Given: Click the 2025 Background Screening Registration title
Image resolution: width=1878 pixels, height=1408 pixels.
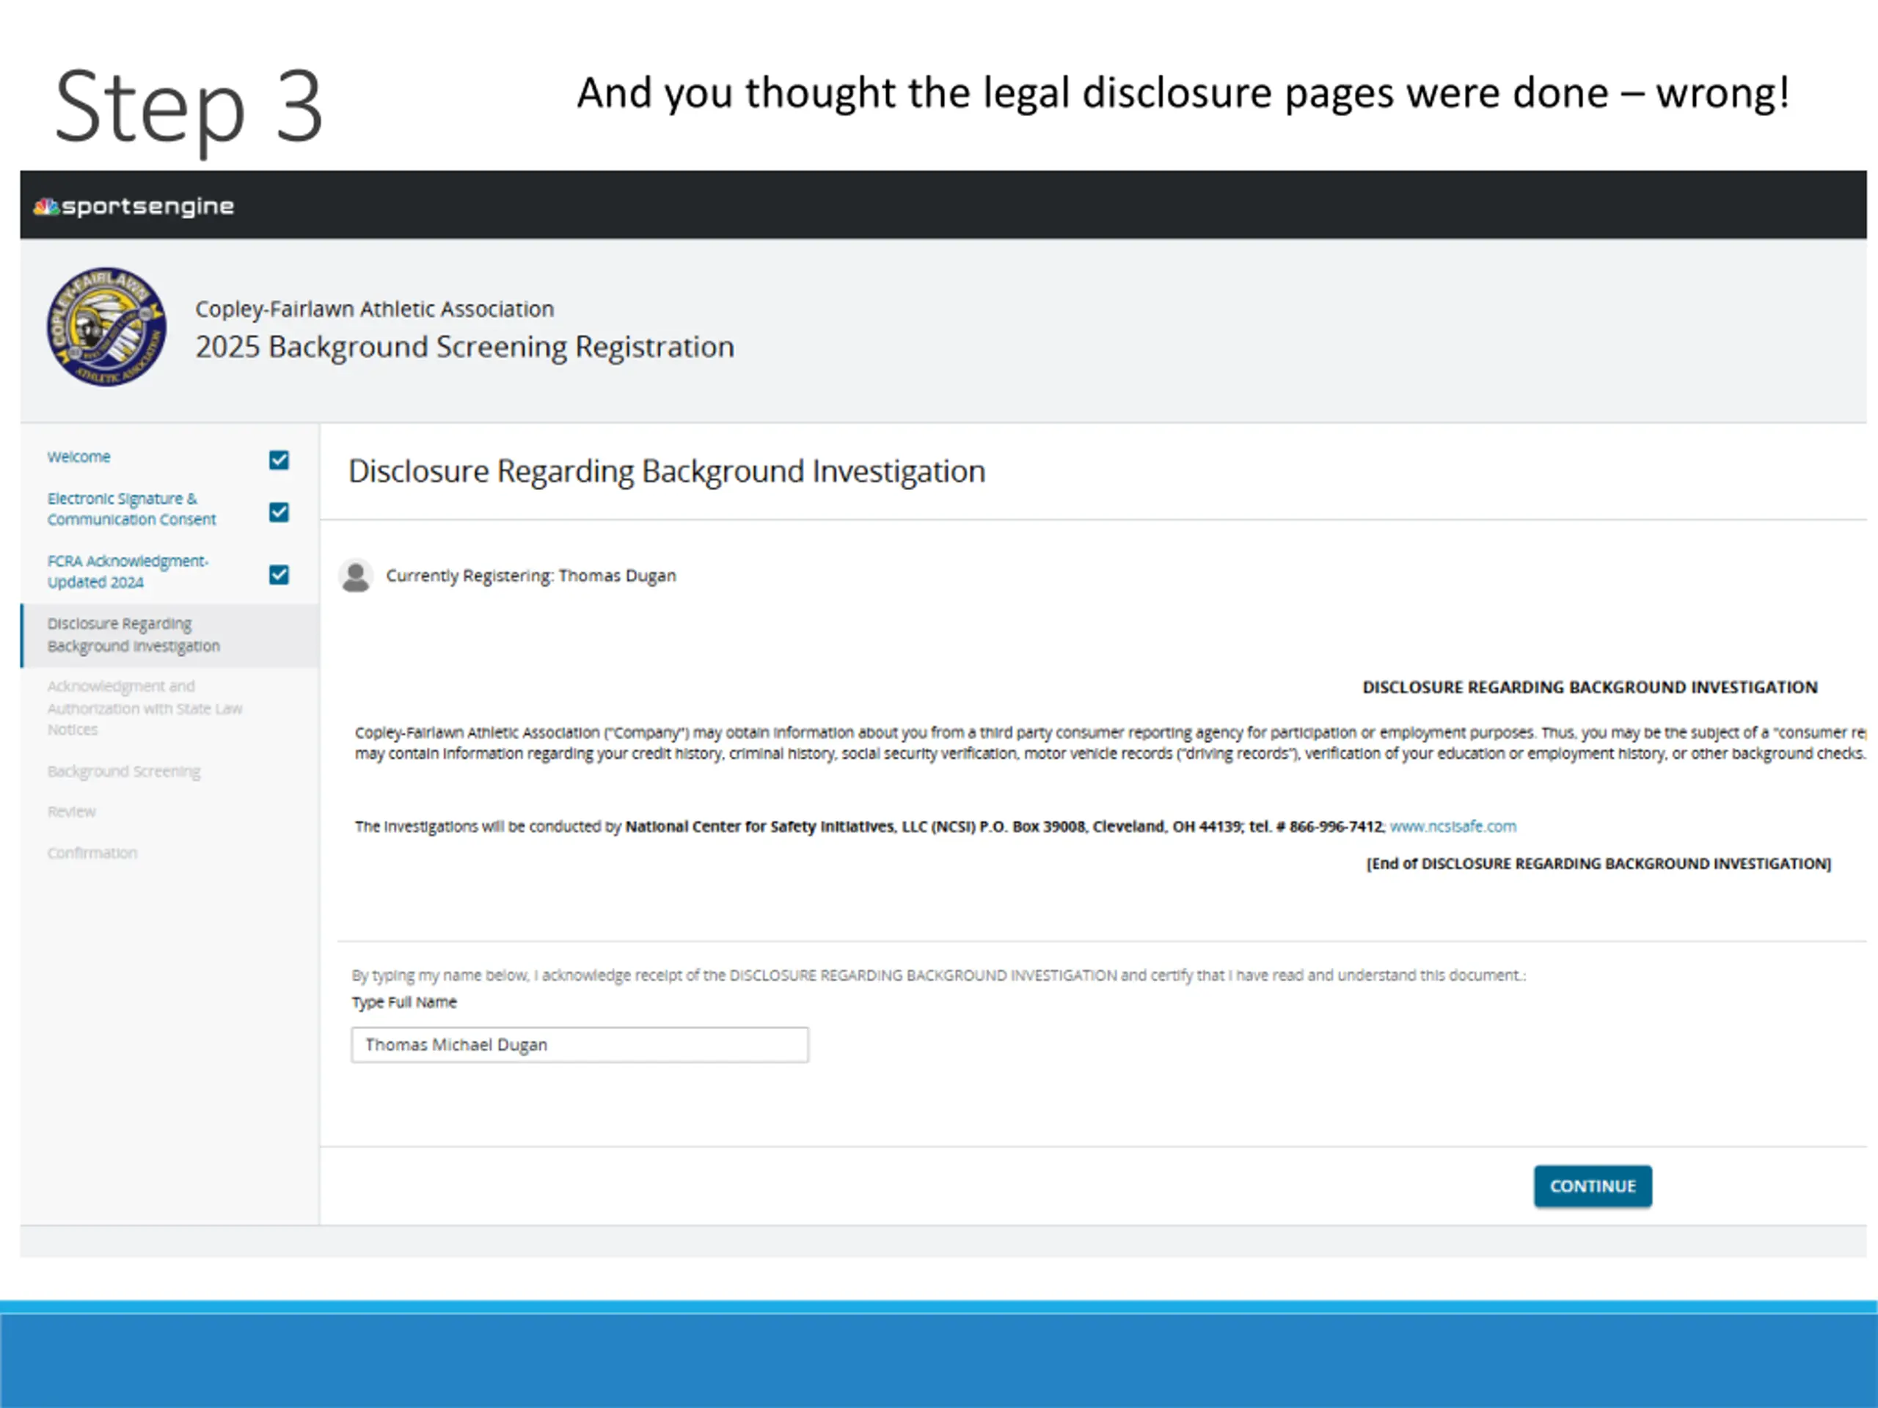Looking at the screenshot, I should [x=464, y=347].
